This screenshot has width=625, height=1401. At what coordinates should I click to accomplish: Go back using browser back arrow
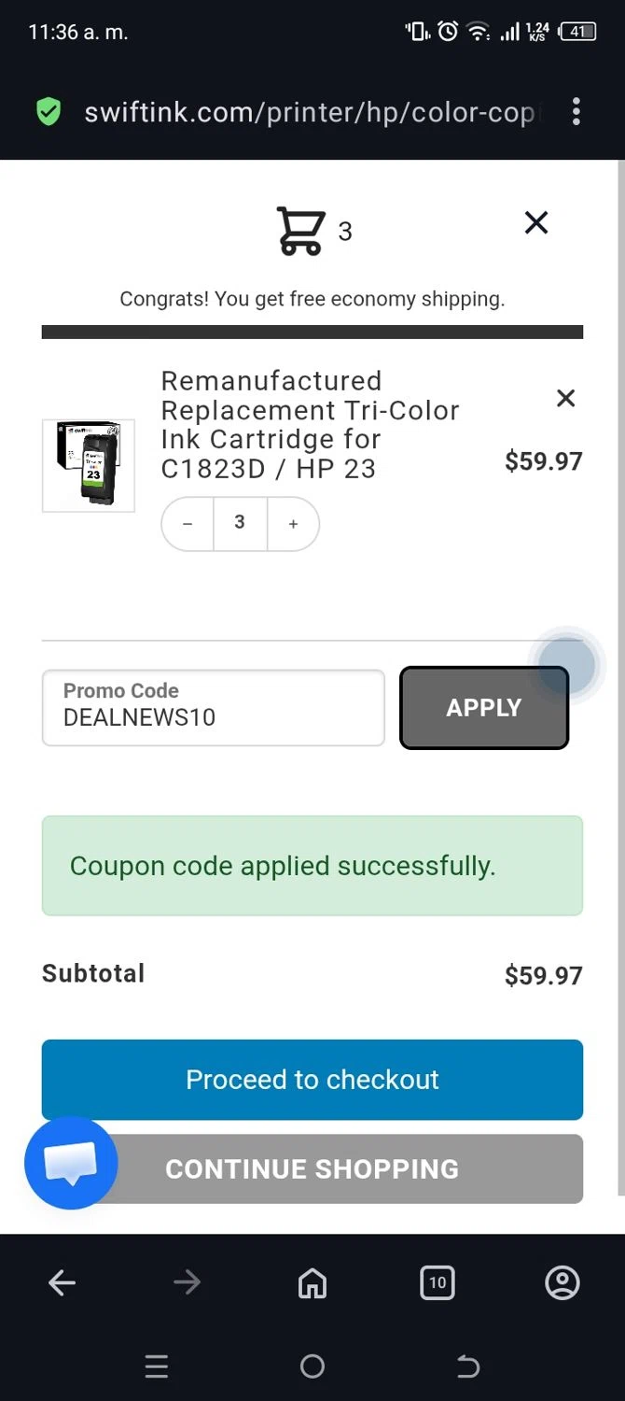coord(62,1283)
